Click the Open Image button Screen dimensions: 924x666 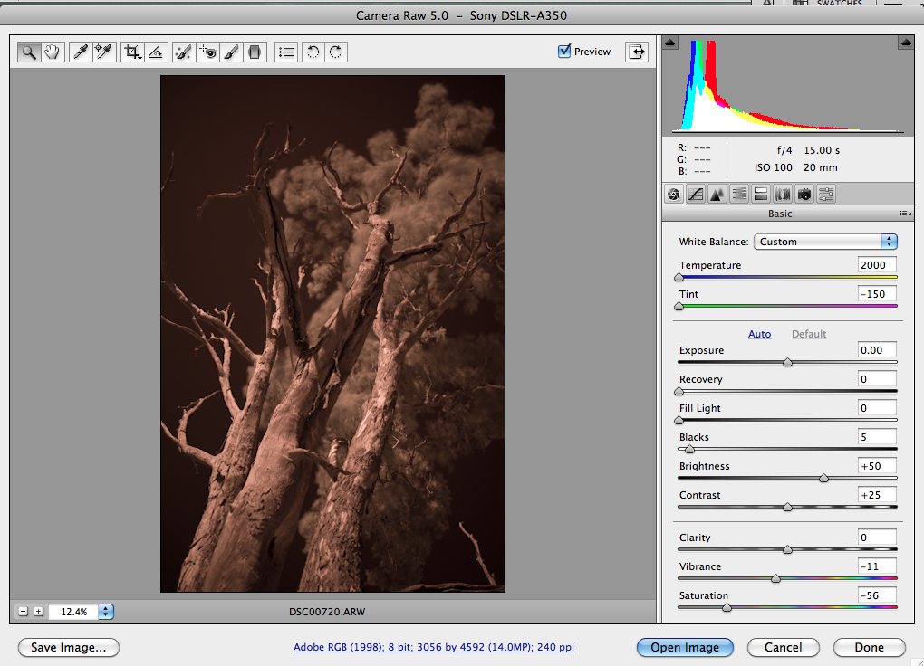[x=685, y=647]
